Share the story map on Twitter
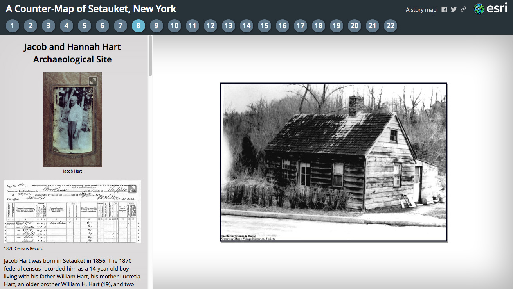513x289 pixels. tap(454, 9)
